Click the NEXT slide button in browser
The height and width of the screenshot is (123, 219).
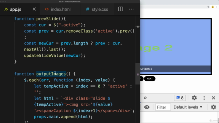tap(150, 79)
